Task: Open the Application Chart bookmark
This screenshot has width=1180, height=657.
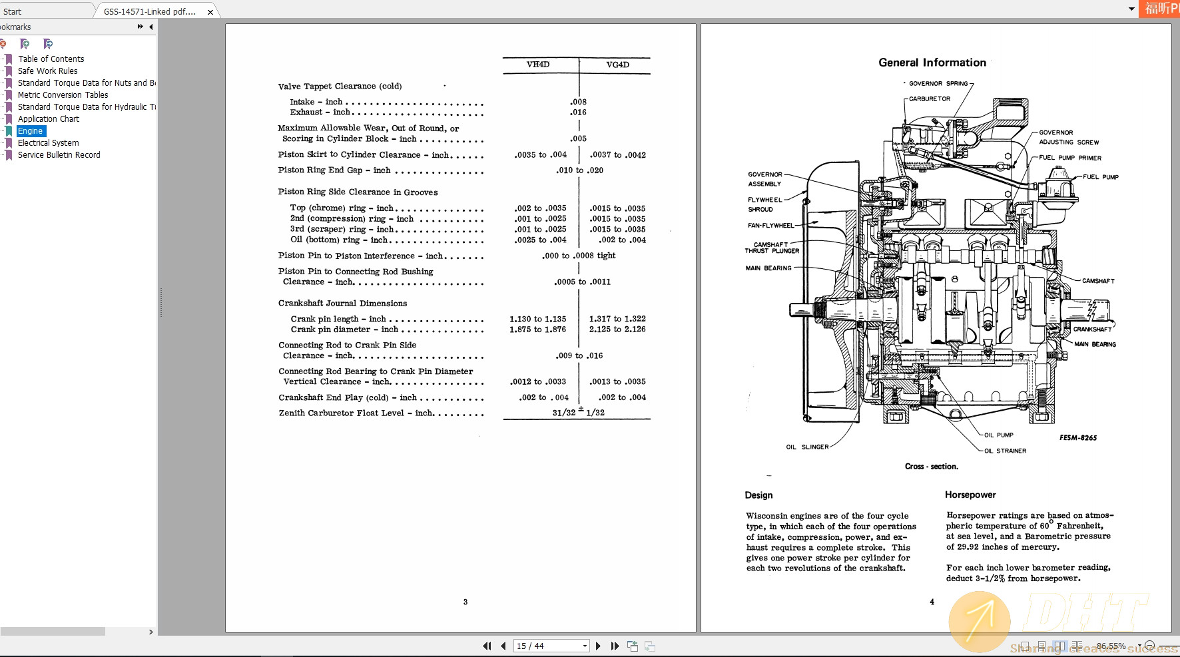Action: click(49, 118)
